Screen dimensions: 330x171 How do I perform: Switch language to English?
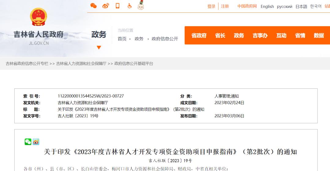[x=267, y=6]
